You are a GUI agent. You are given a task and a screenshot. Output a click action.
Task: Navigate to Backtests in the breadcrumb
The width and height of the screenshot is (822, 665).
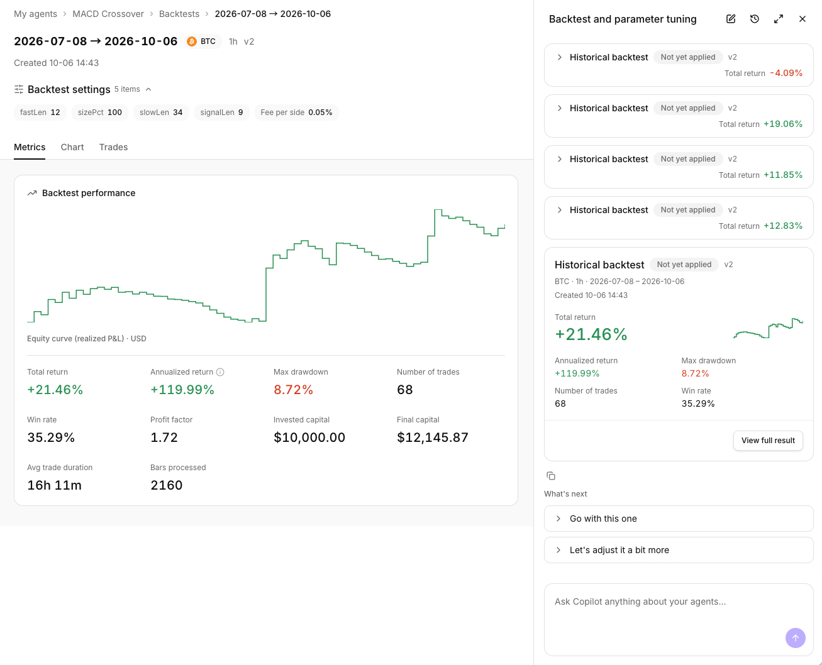179,14
